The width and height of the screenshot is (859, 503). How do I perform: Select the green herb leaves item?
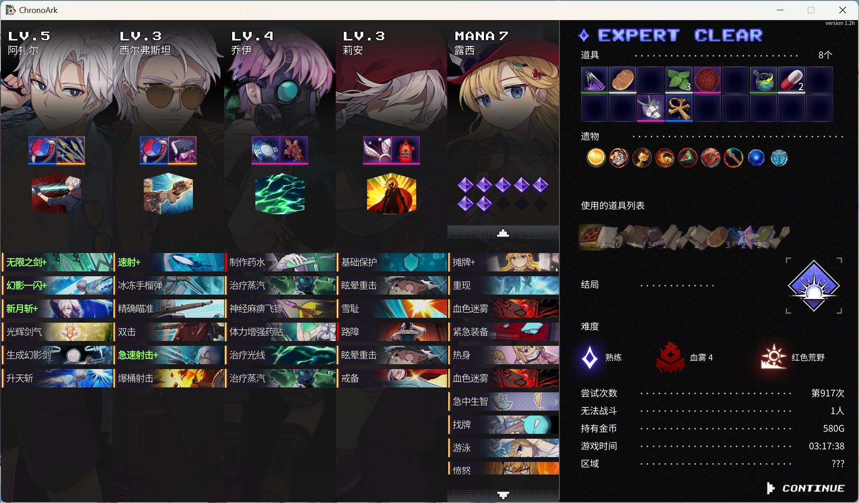pos(679,80)
